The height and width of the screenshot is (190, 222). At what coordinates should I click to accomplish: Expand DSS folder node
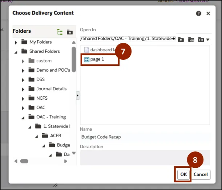23,80
